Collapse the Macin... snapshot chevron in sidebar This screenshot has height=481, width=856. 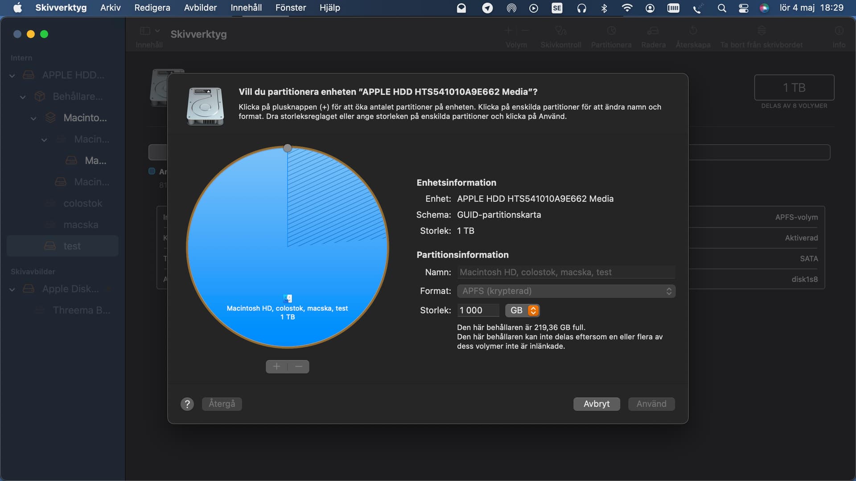tap(44, 139)
